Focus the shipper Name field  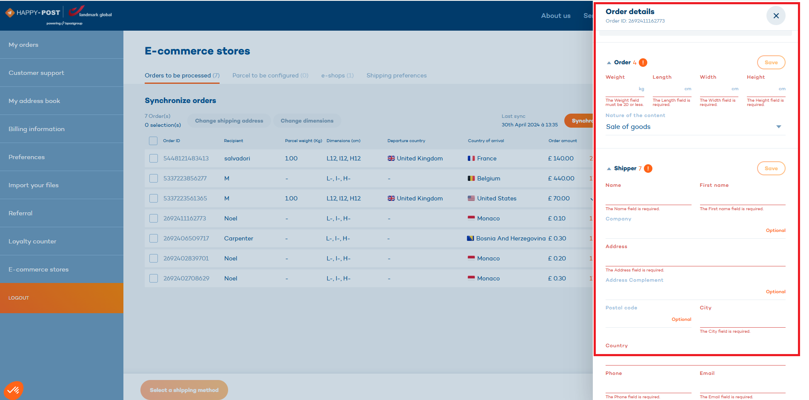[649, 198]
